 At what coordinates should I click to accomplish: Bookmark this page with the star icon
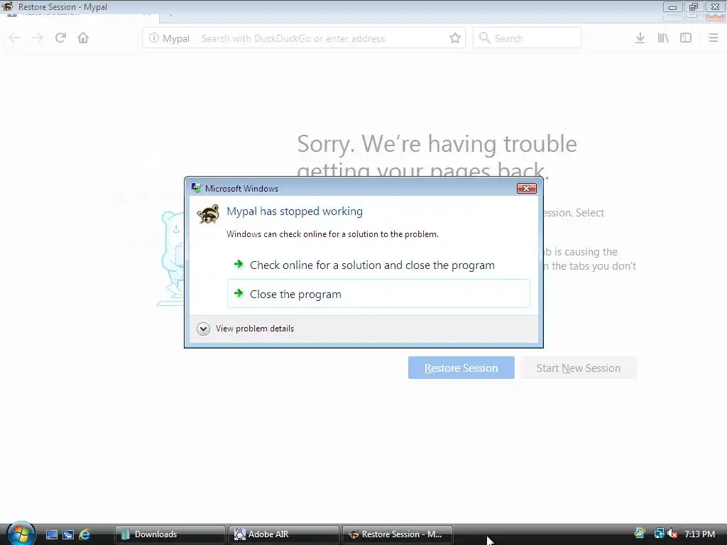coord(455,38)
